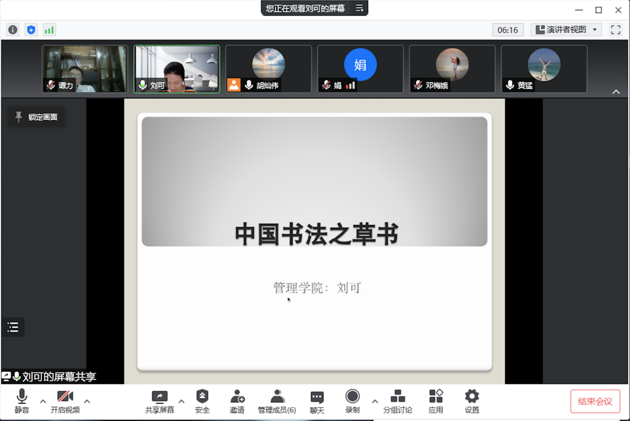Check the green network signal icon
Image resolution: width=630 pixels, height=421 pixels.
(49, 30)
